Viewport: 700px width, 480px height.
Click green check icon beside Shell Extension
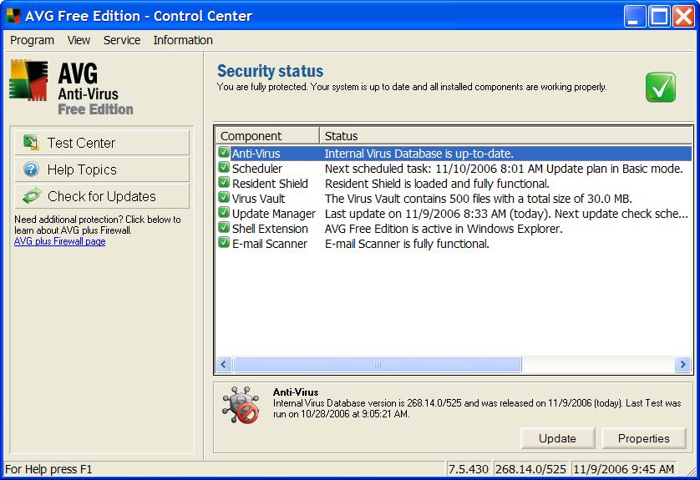pos(224,228)
